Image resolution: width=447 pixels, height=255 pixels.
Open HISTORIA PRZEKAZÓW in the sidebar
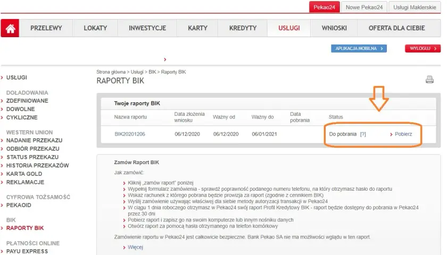38,165
